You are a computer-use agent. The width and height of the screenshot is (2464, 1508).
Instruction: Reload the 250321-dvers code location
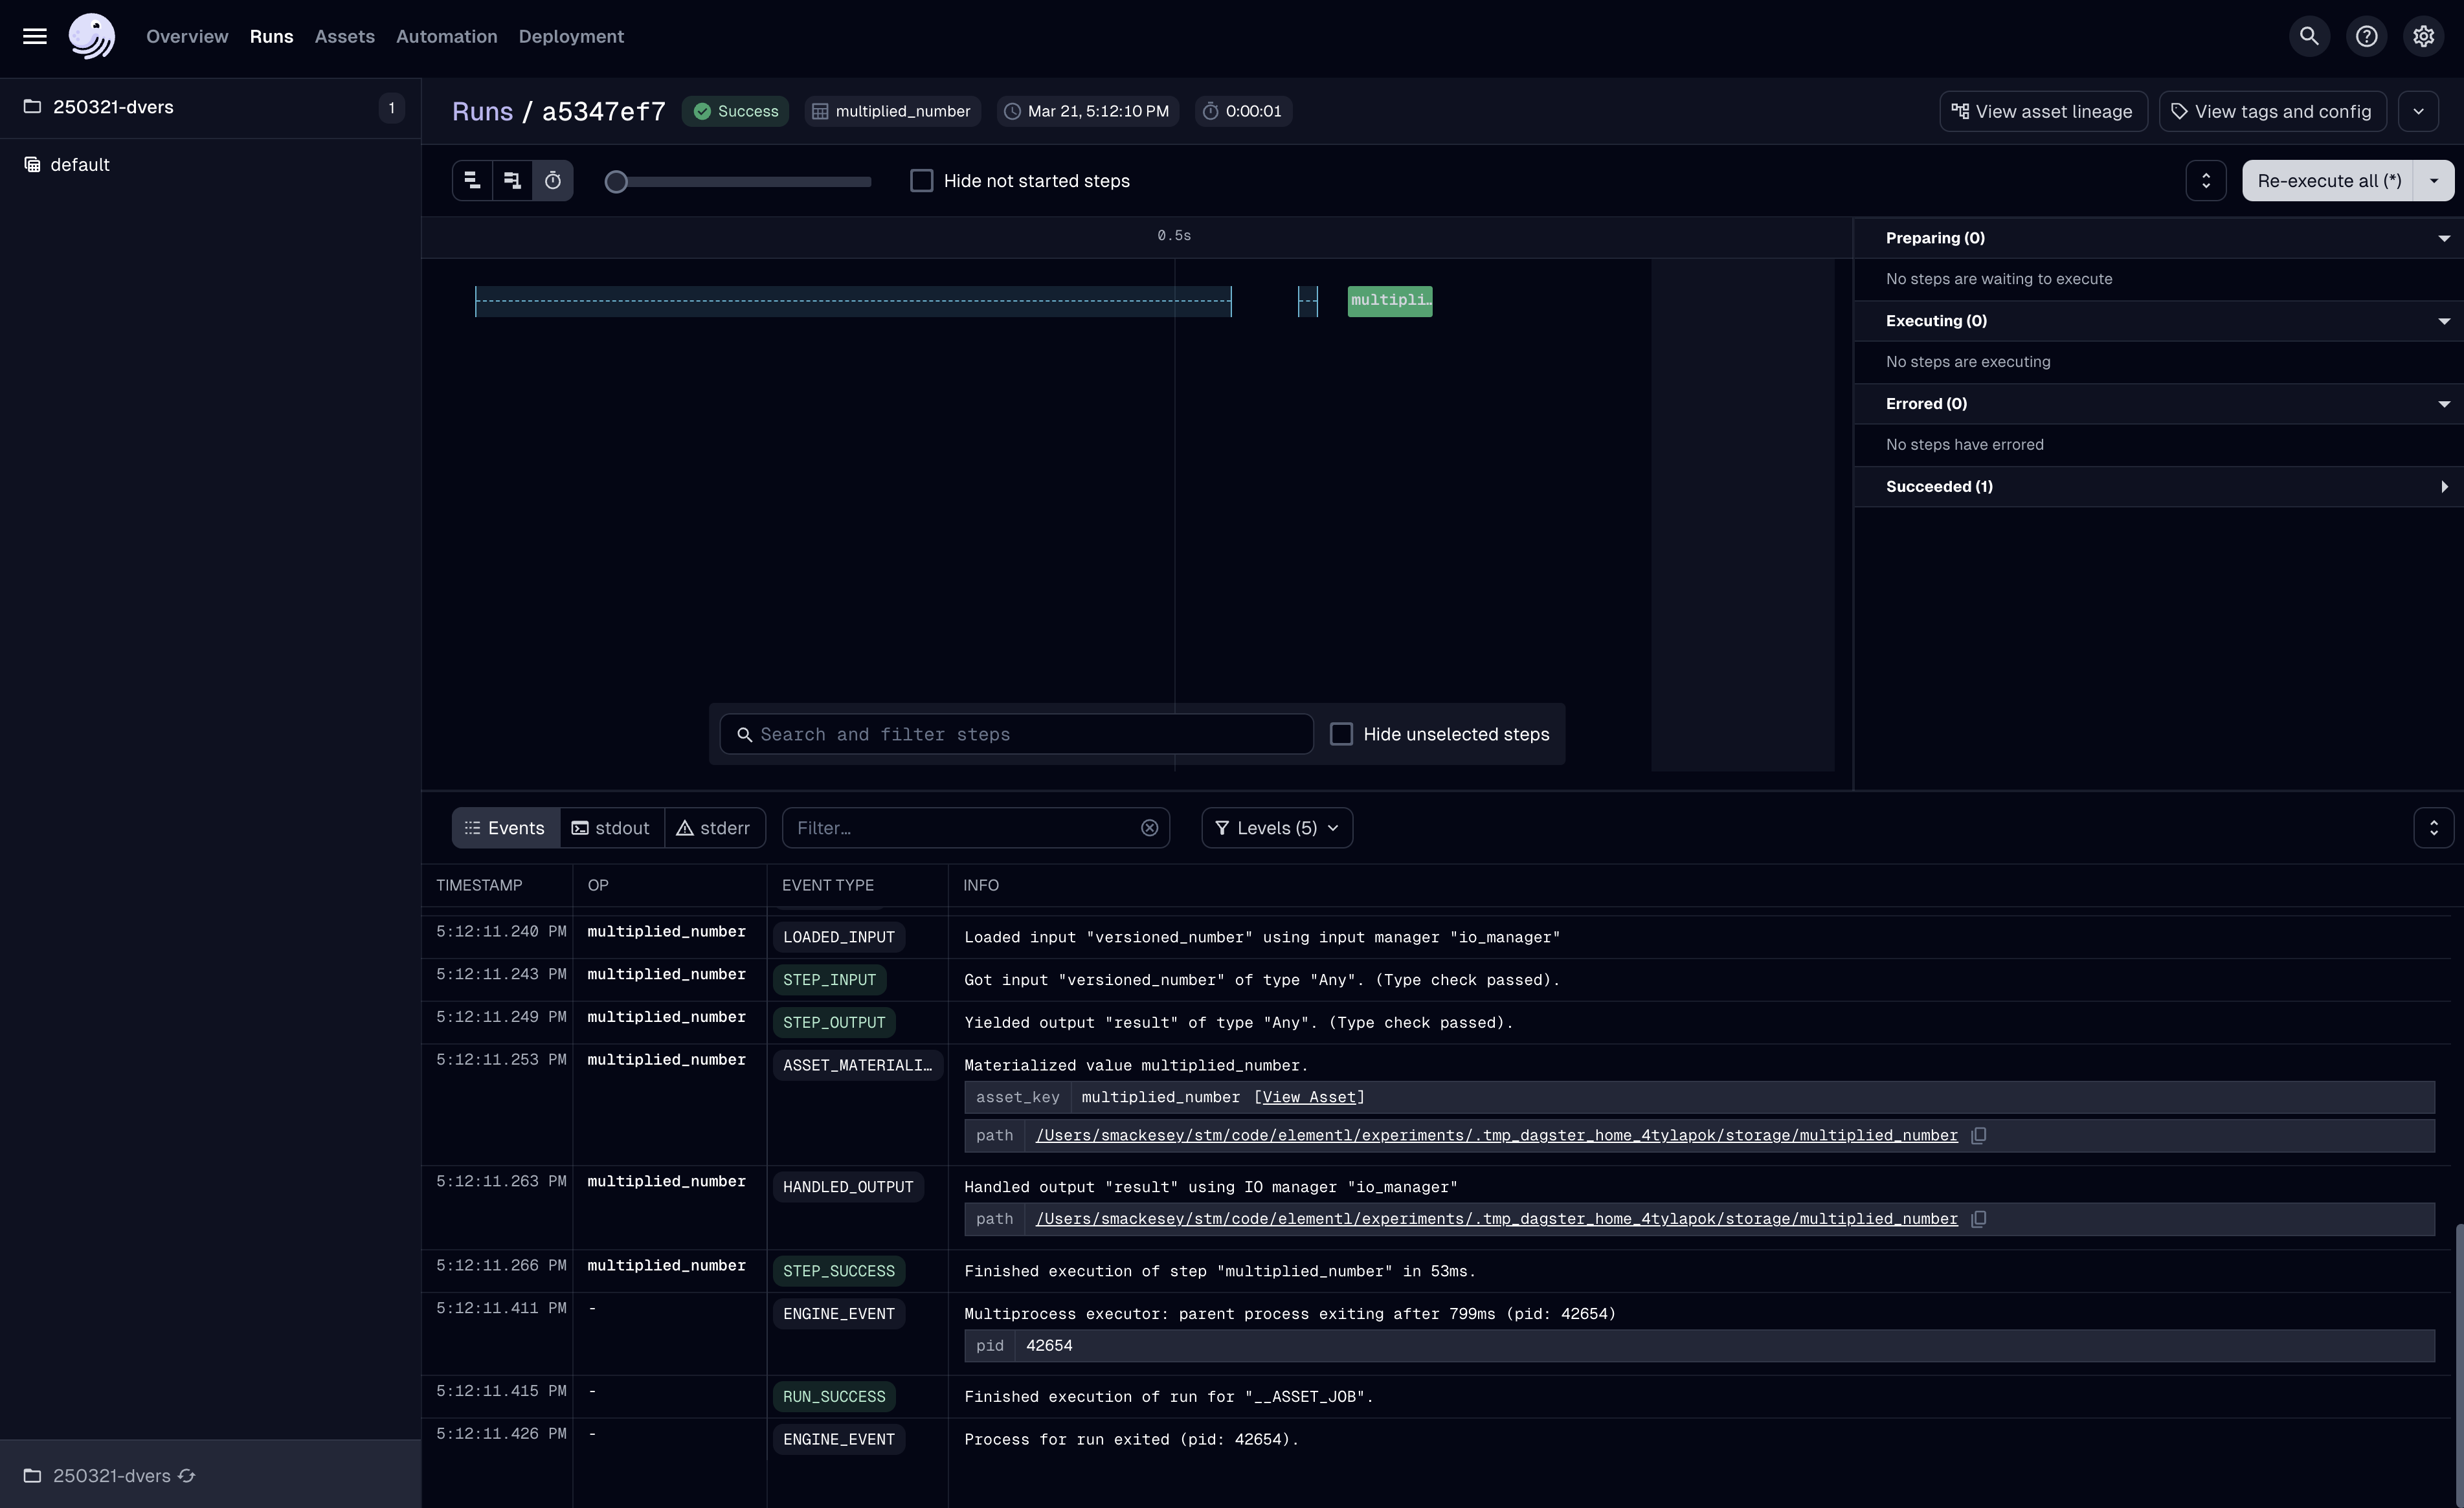187,1476
